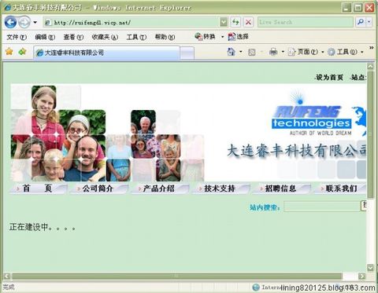The height and width of the screenshot is (293, 378).
Task: Click the browser Forward arrow button
Action: pos(24,22)
